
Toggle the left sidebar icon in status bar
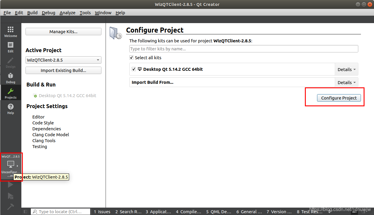click(26, 211)
